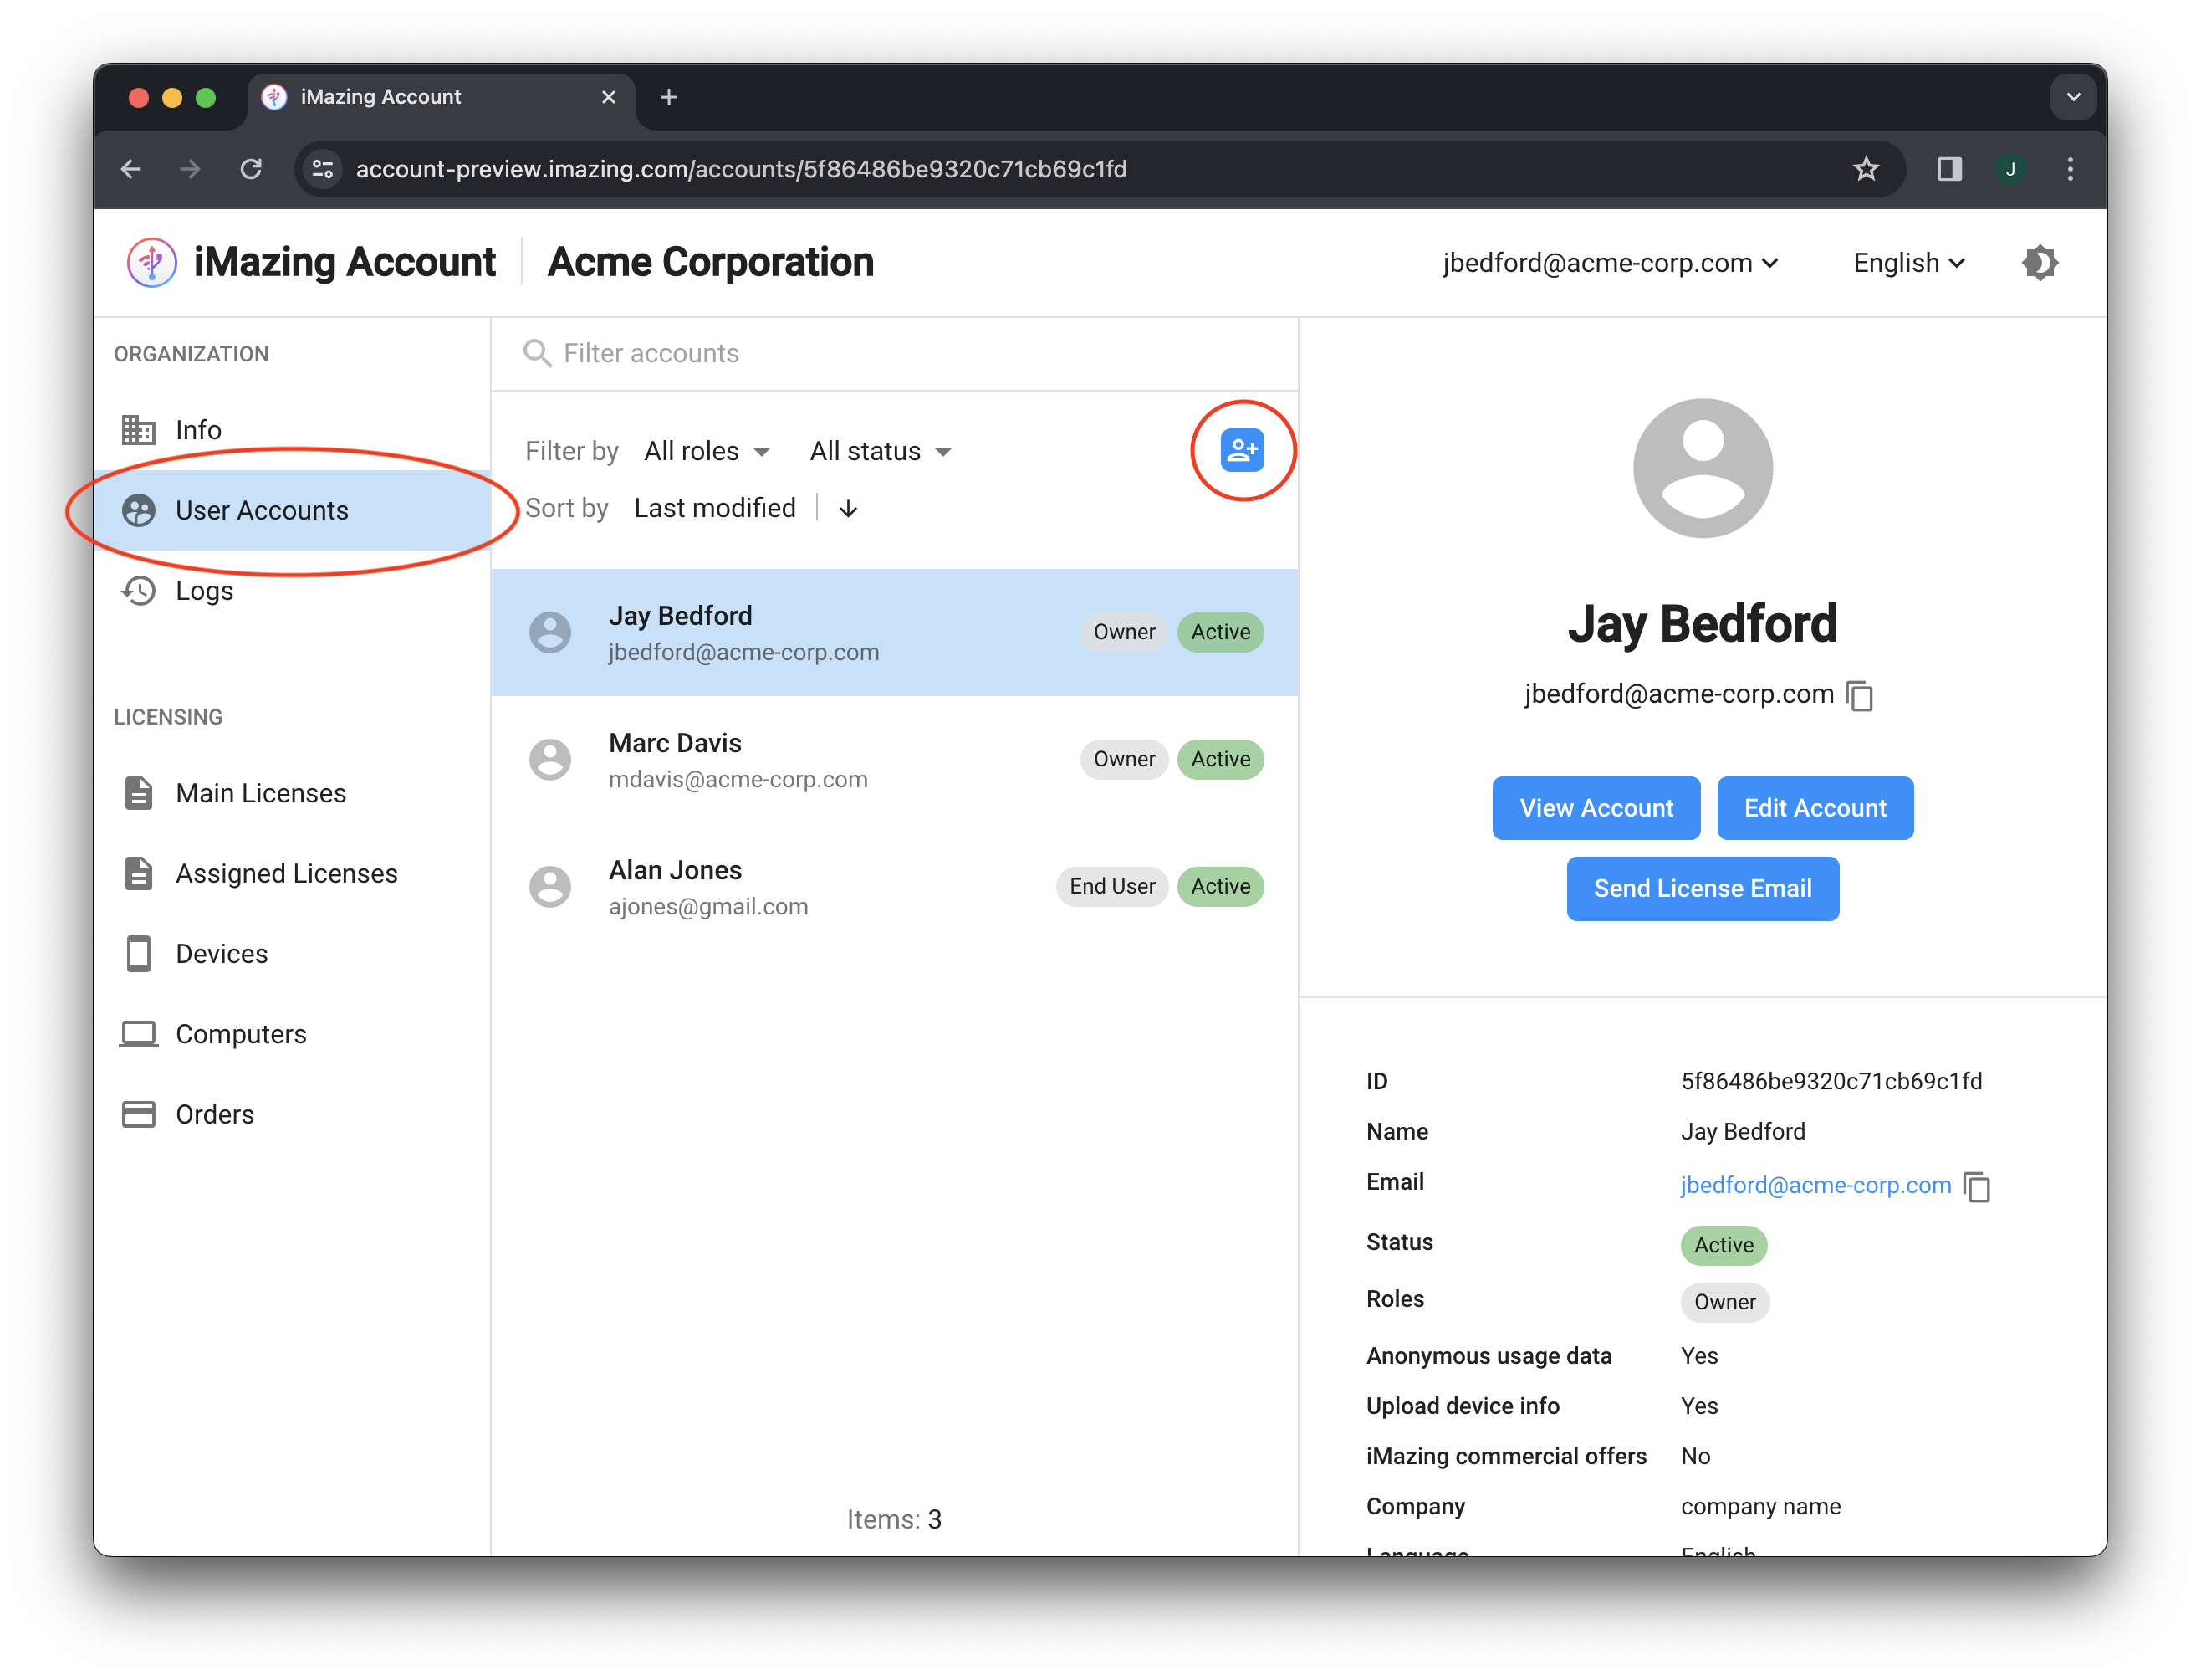The width and height of the screenshot is (2201, 1680).
Task: Toggle browser side panel icon
Action: click(1949, 169)
